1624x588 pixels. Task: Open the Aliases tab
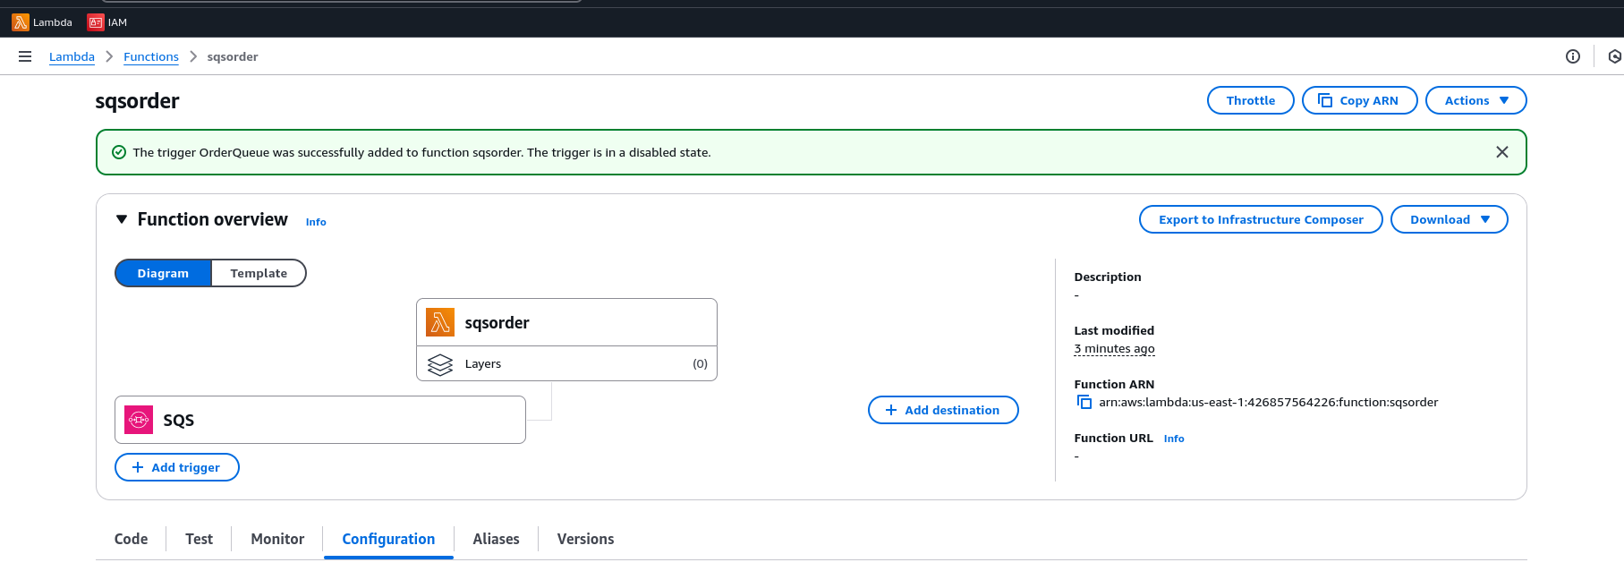[496, 539]
